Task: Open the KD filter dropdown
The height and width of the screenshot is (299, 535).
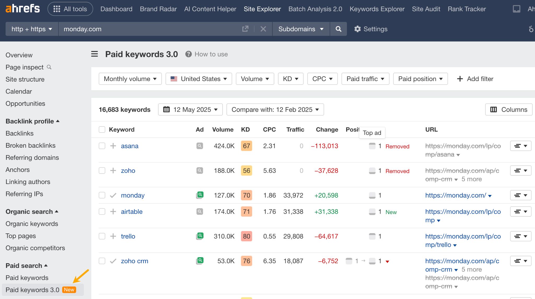Action: point(290,79)
